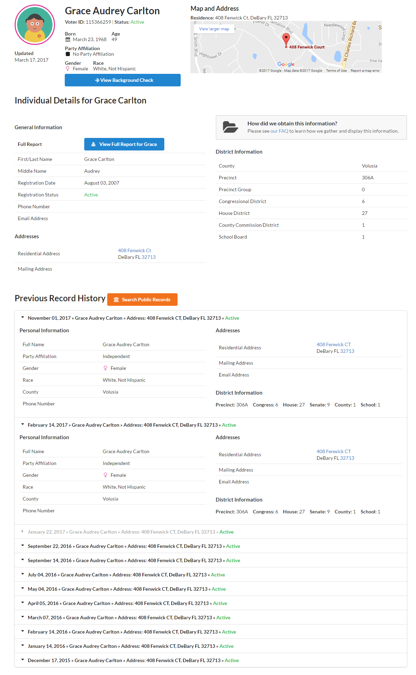Open View Full Report for Grace

click(x=124, y=144)
